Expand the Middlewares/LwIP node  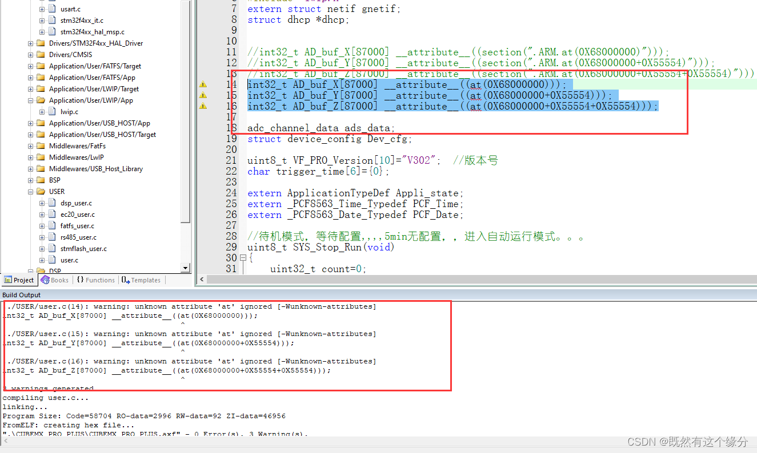point(29,157)
